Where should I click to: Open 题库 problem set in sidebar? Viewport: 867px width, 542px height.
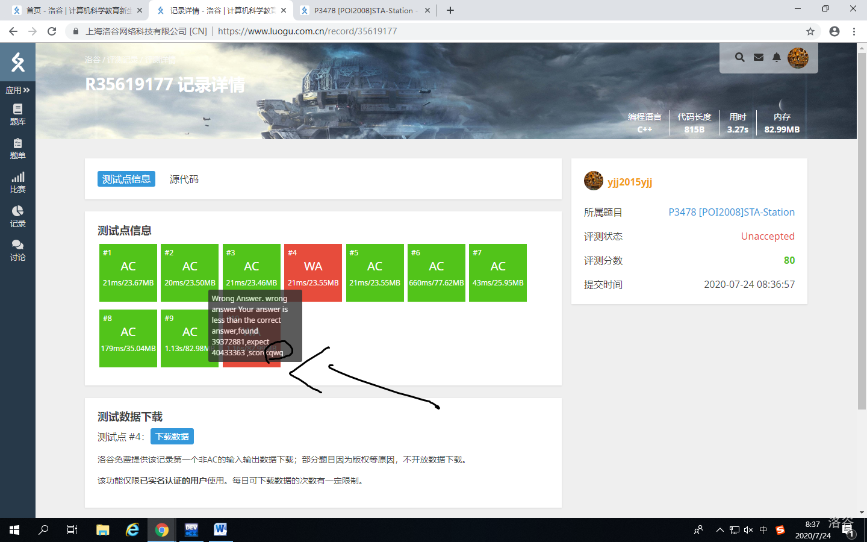(17, 114)
